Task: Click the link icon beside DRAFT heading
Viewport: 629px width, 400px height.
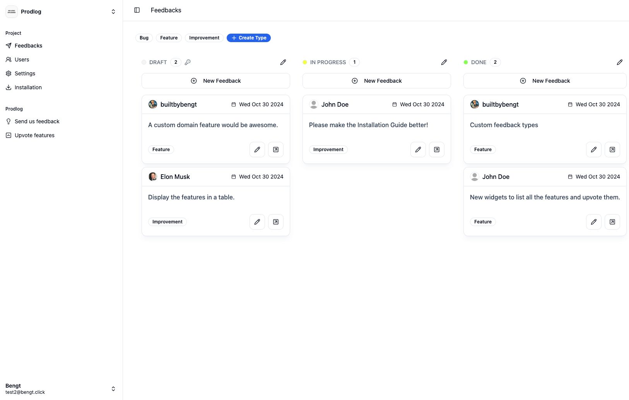Action: tap(188, 62)
